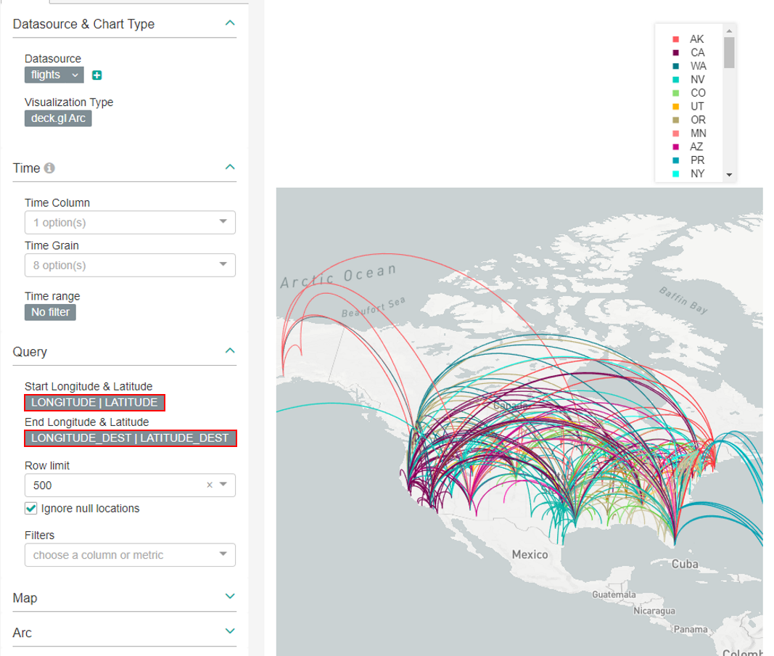Click the No filter time range button
This screenshot has height=656, width=774.
tap(50, 312)
